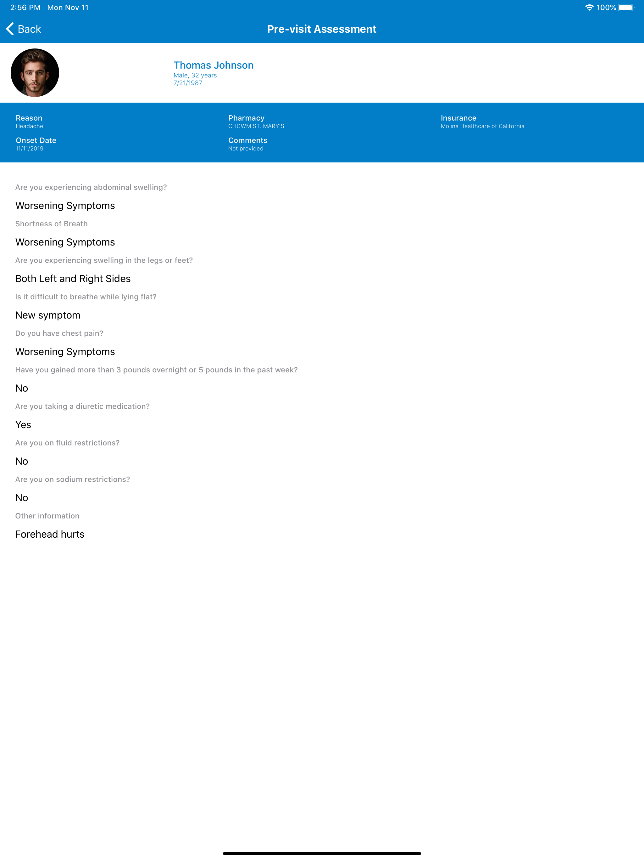
Task: Tap the Back chevron arrow icon
Action: 10,29
